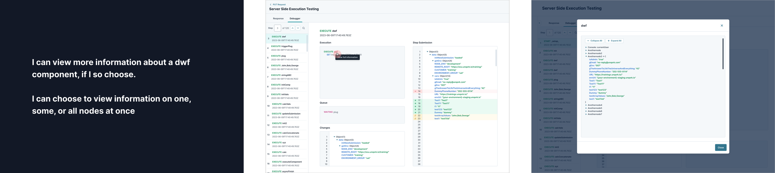Click the REMOTE_ROOT line in the Changes tree
This screenshot has width=775, height=173.
click(x=365, y=152)
